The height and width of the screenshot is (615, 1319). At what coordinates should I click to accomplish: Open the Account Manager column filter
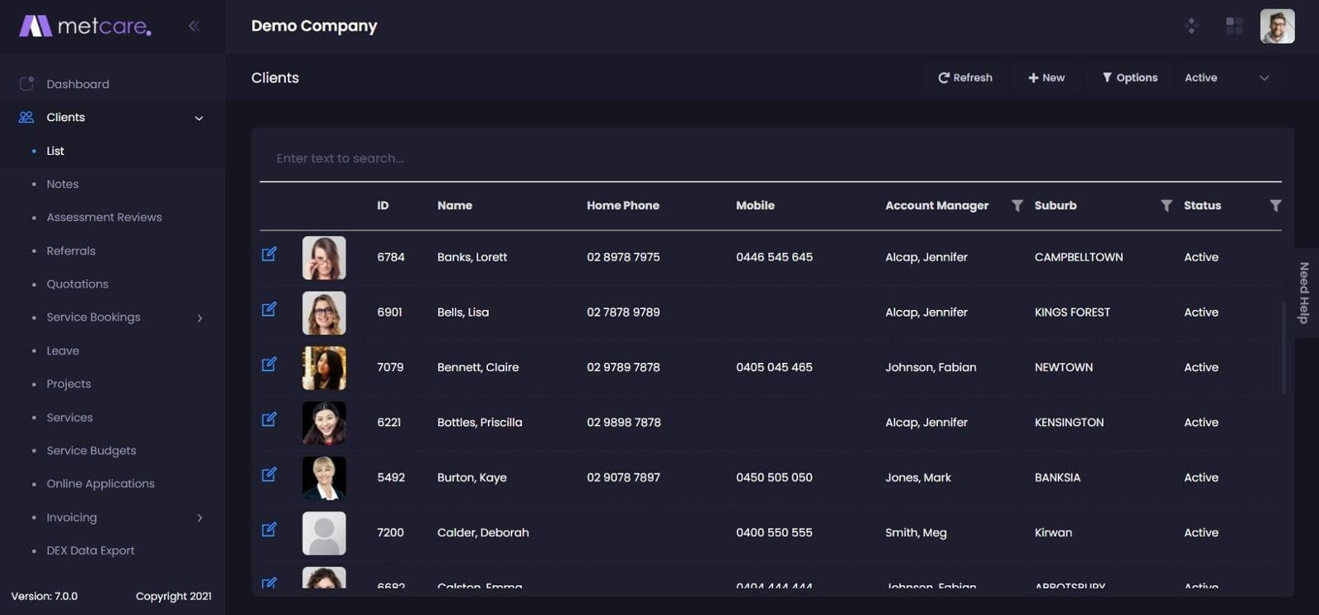click(1016, 205)
